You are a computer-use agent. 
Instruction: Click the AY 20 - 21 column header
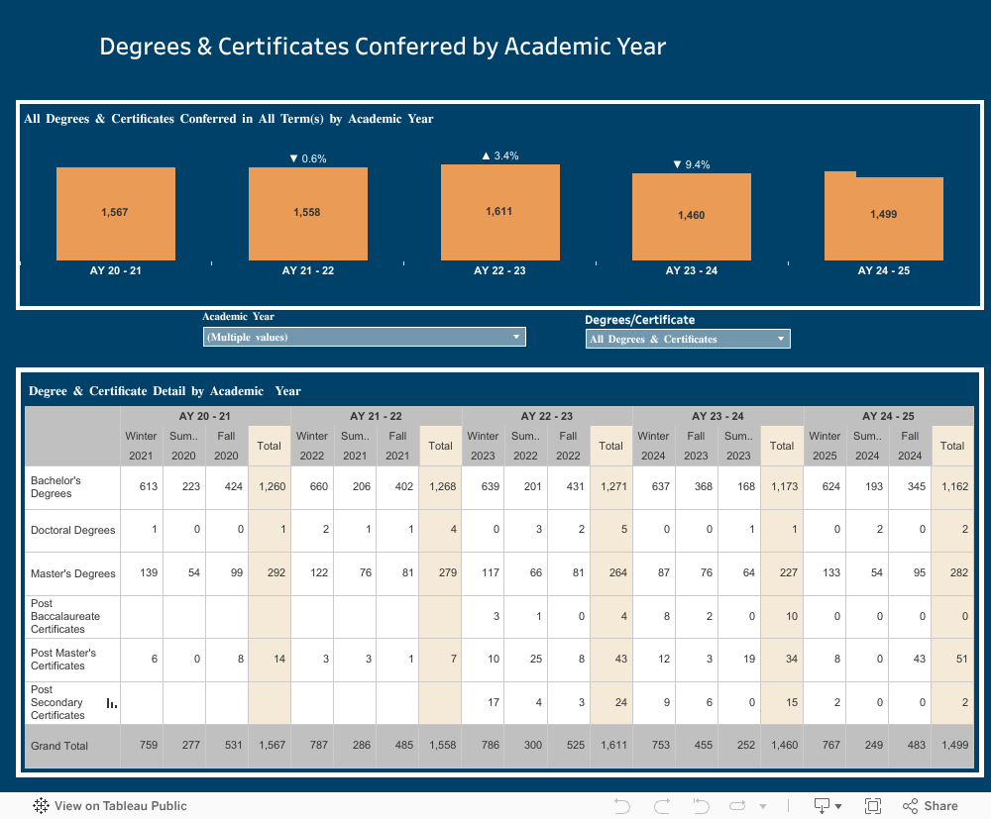(x=204, y=416)
